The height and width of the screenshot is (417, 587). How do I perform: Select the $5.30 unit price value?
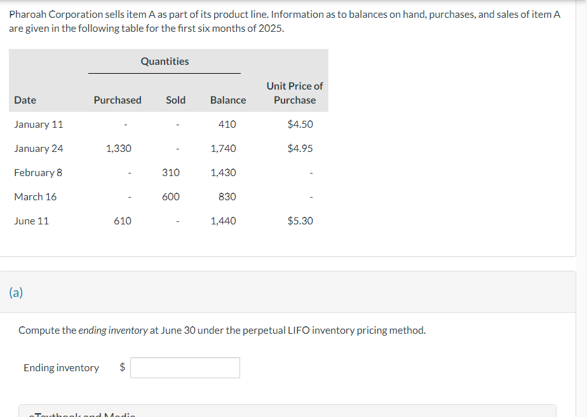300,221
